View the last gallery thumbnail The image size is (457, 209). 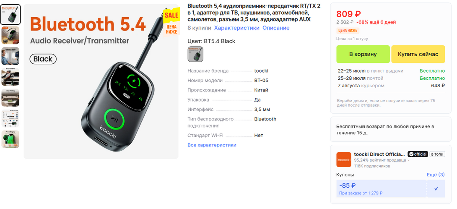point(10,139)
